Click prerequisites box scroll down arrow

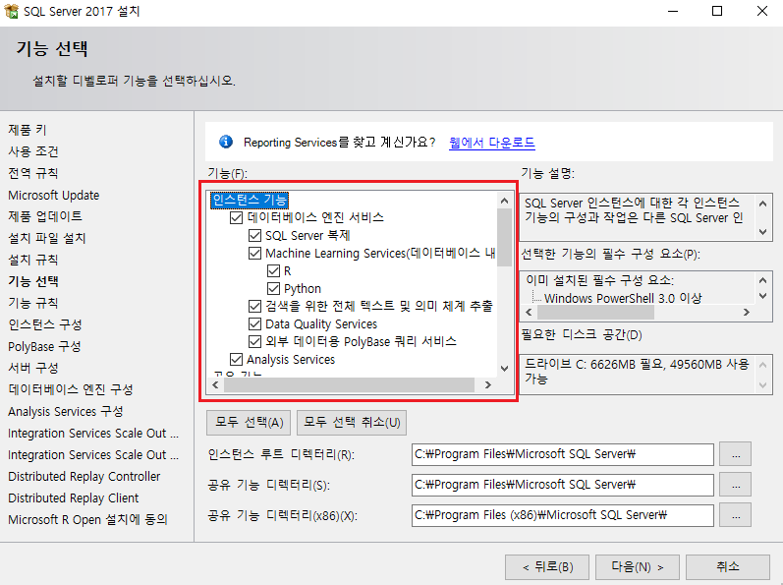pos(762,296)
